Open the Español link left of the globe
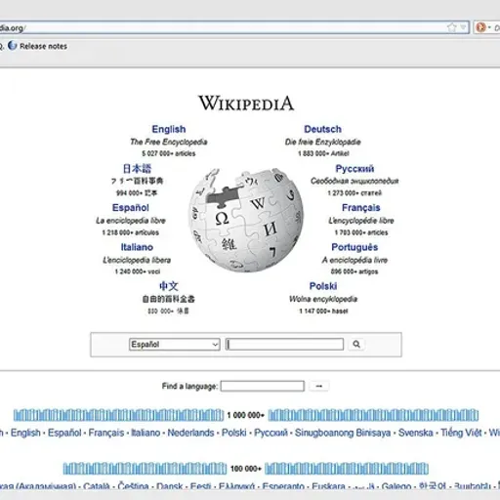The height and width of the screenshot is (500, 500). click(131, 208)
